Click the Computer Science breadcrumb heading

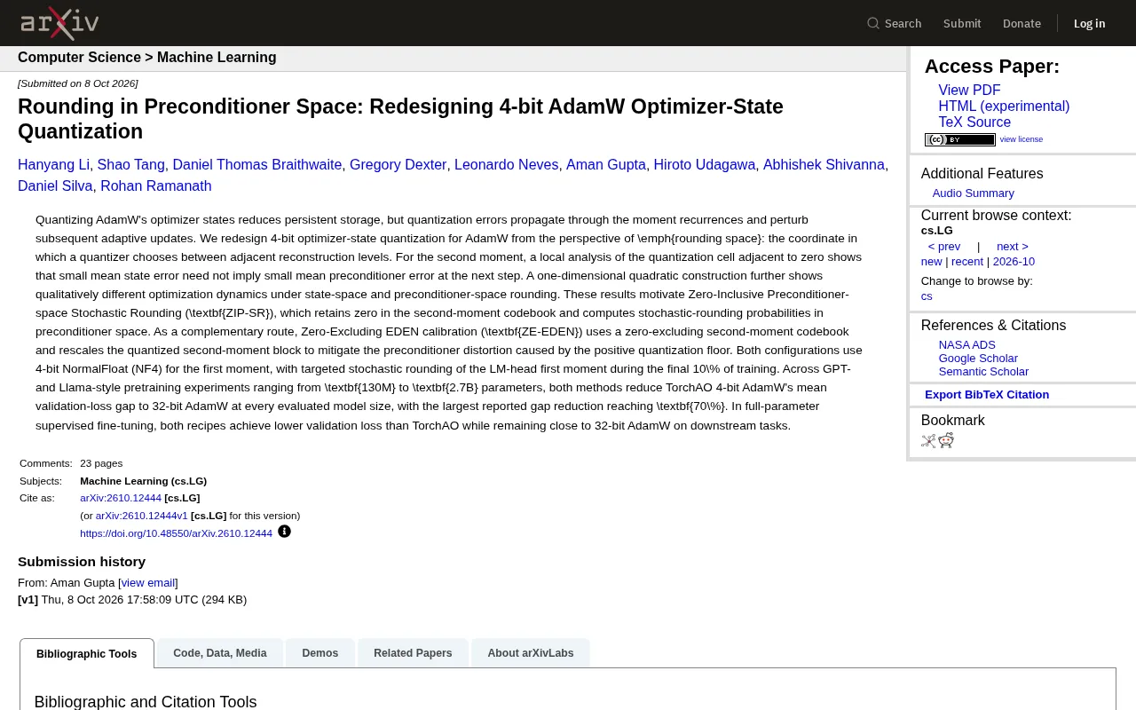(x=79, y=58)
